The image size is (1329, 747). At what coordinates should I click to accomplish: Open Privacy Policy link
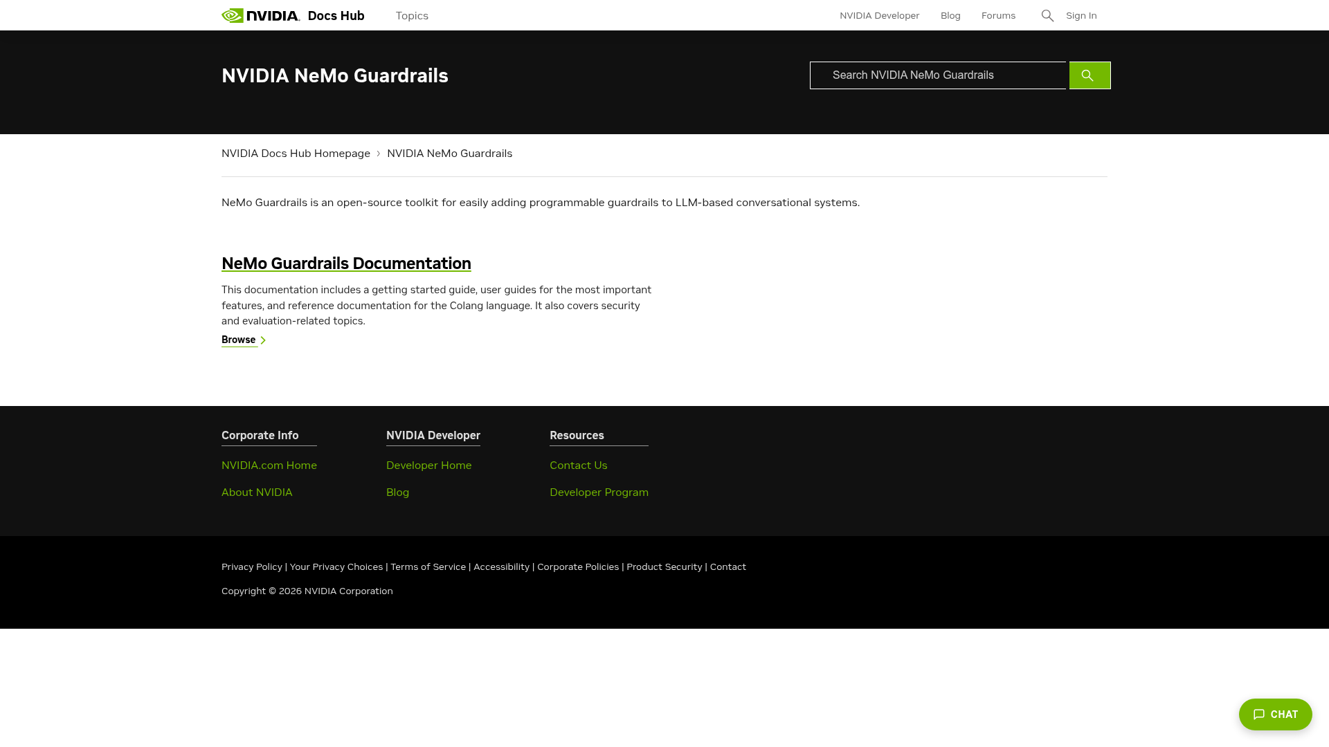point(252,567)
